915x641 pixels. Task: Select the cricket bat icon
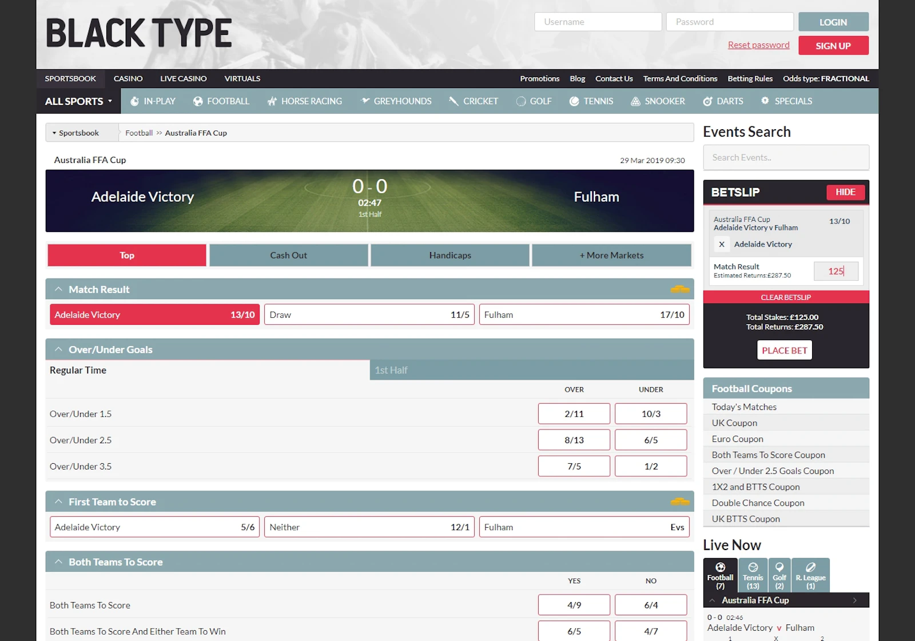453,101
